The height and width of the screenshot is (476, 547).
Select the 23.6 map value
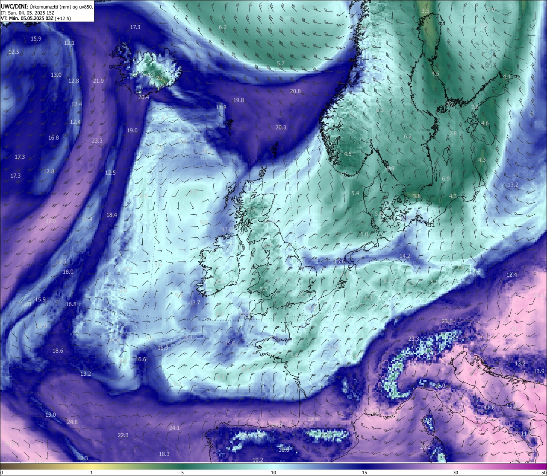447,321
